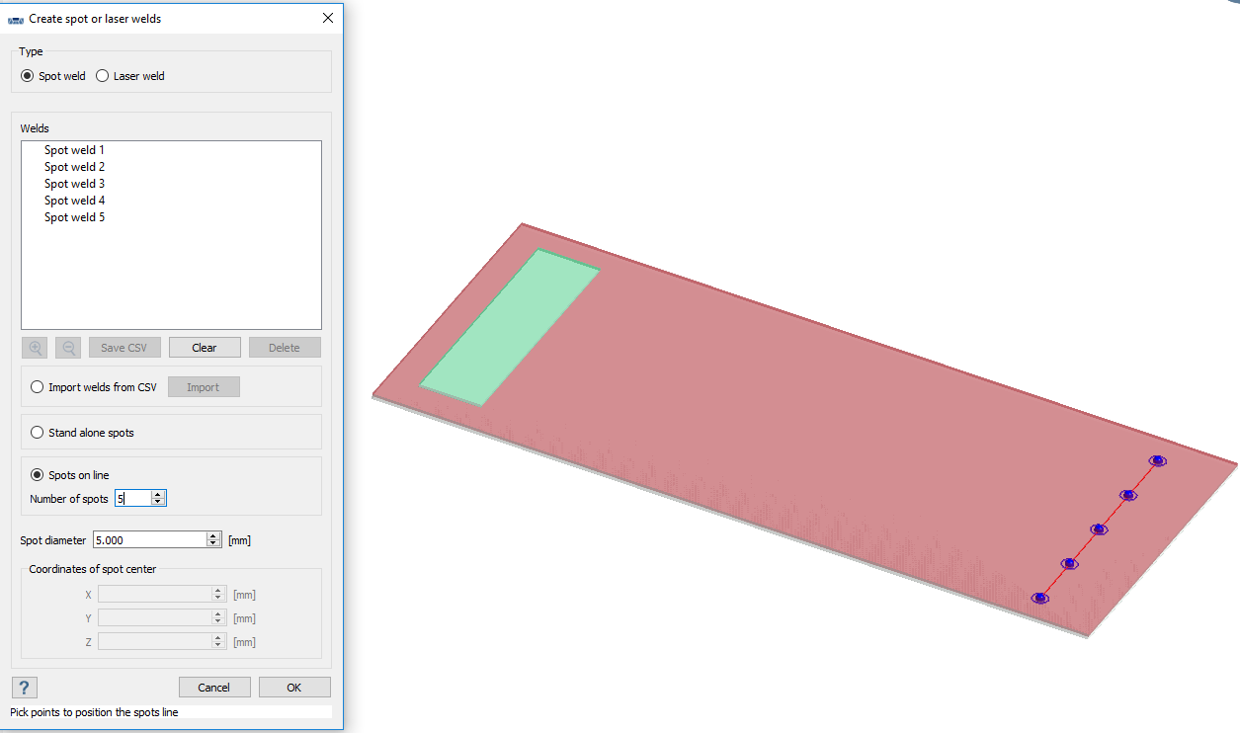Open help with question mark icon

(25, 688)
